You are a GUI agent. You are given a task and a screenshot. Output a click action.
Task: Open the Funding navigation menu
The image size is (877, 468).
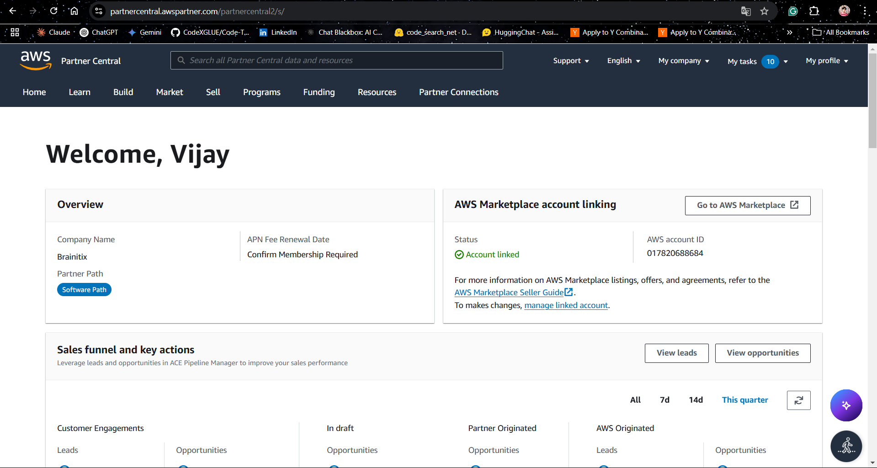pos(319,92)
